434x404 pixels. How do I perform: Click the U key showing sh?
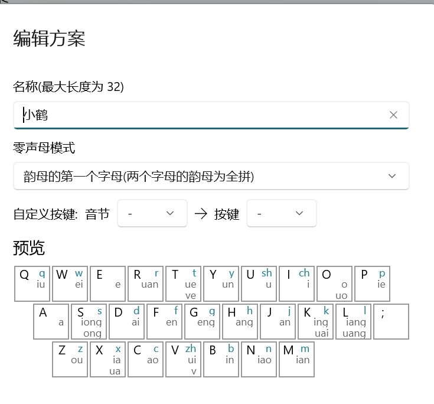pyautogui.click(x=259, y=284)
